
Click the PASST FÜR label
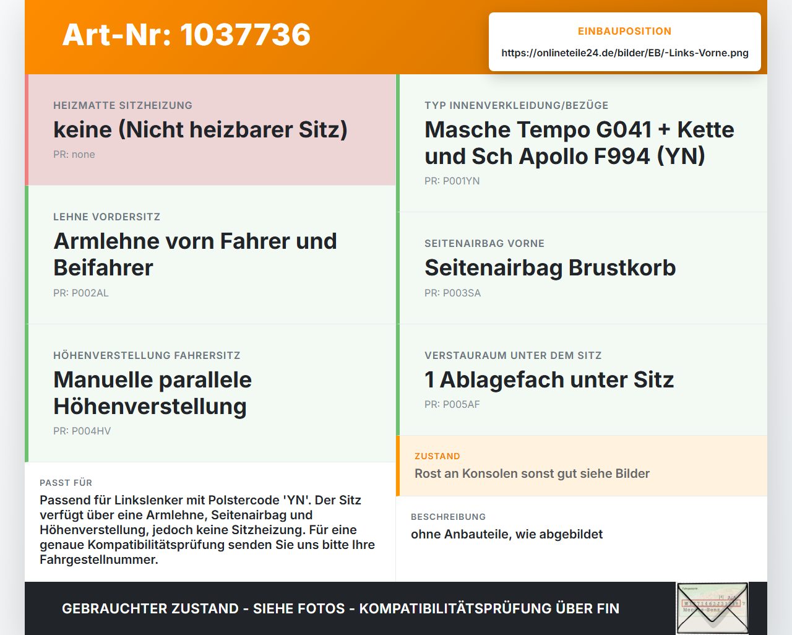pos(66,483)
